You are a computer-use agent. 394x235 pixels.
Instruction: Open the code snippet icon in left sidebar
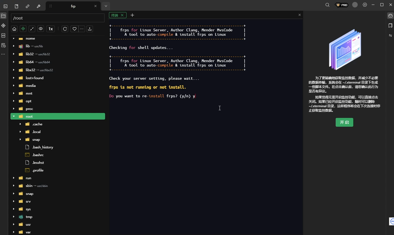(x=3, y=35)
